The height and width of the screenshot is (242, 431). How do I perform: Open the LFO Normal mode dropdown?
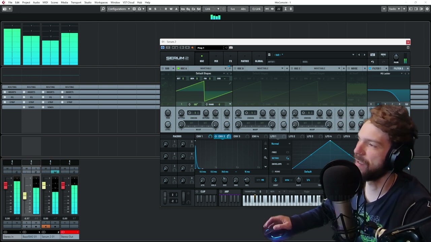tap(280, 144)
